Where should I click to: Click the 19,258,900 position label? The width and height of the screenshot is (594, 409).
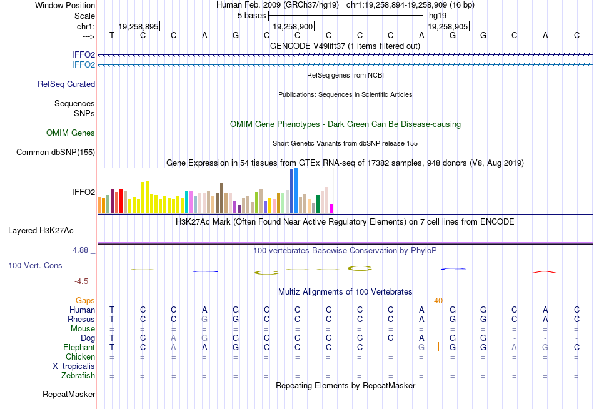pos(293,26)
